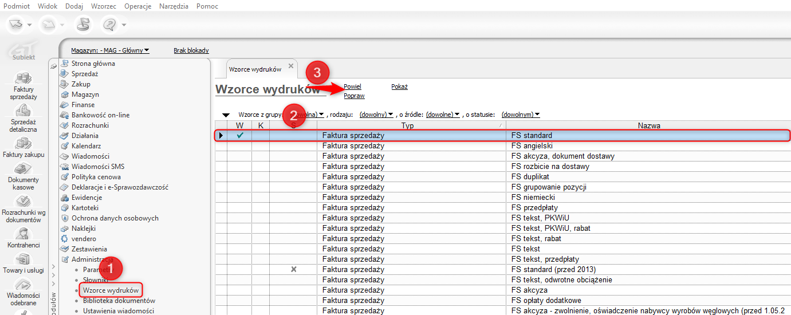The width and height of the screenshot is (791, 315).
Task: Open the Magazyn: - MAG - Główny dropdown
Action: point(110,50)
